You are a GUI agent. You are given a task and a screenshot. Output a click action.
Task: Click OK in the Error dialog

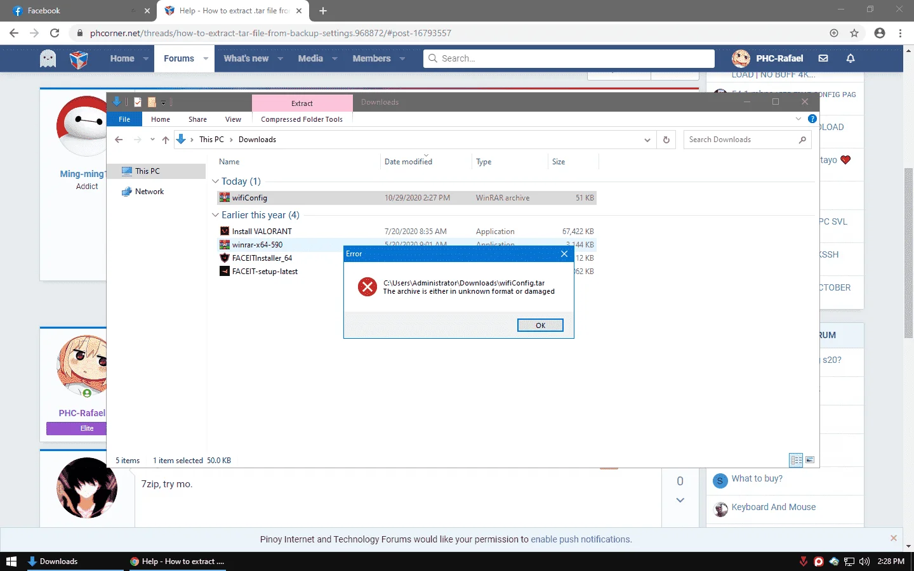(x=540, y=325)
